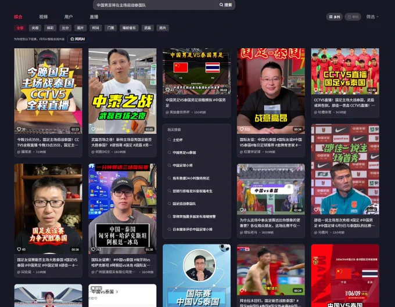
Task: Like the 今晚国足主场战泰国 CCTV5 video via heart
Action: 19,129
